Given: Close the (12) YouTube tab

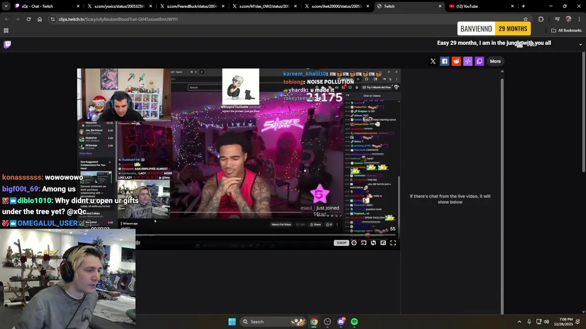Looking at the screenshot, I should (512, 6).
